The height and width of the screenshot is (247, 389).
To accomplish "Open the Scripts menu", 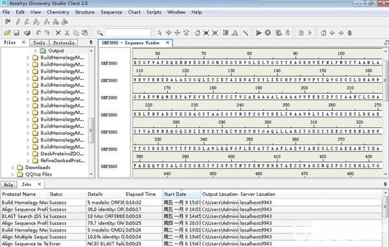I will point(154,12).
